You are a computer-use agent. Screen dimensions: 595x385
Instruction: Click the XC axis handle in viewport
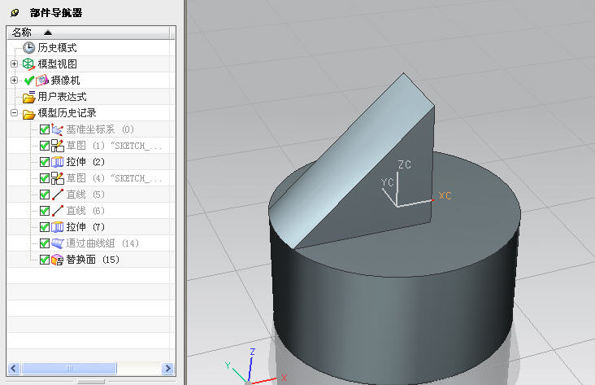point(432,200)
